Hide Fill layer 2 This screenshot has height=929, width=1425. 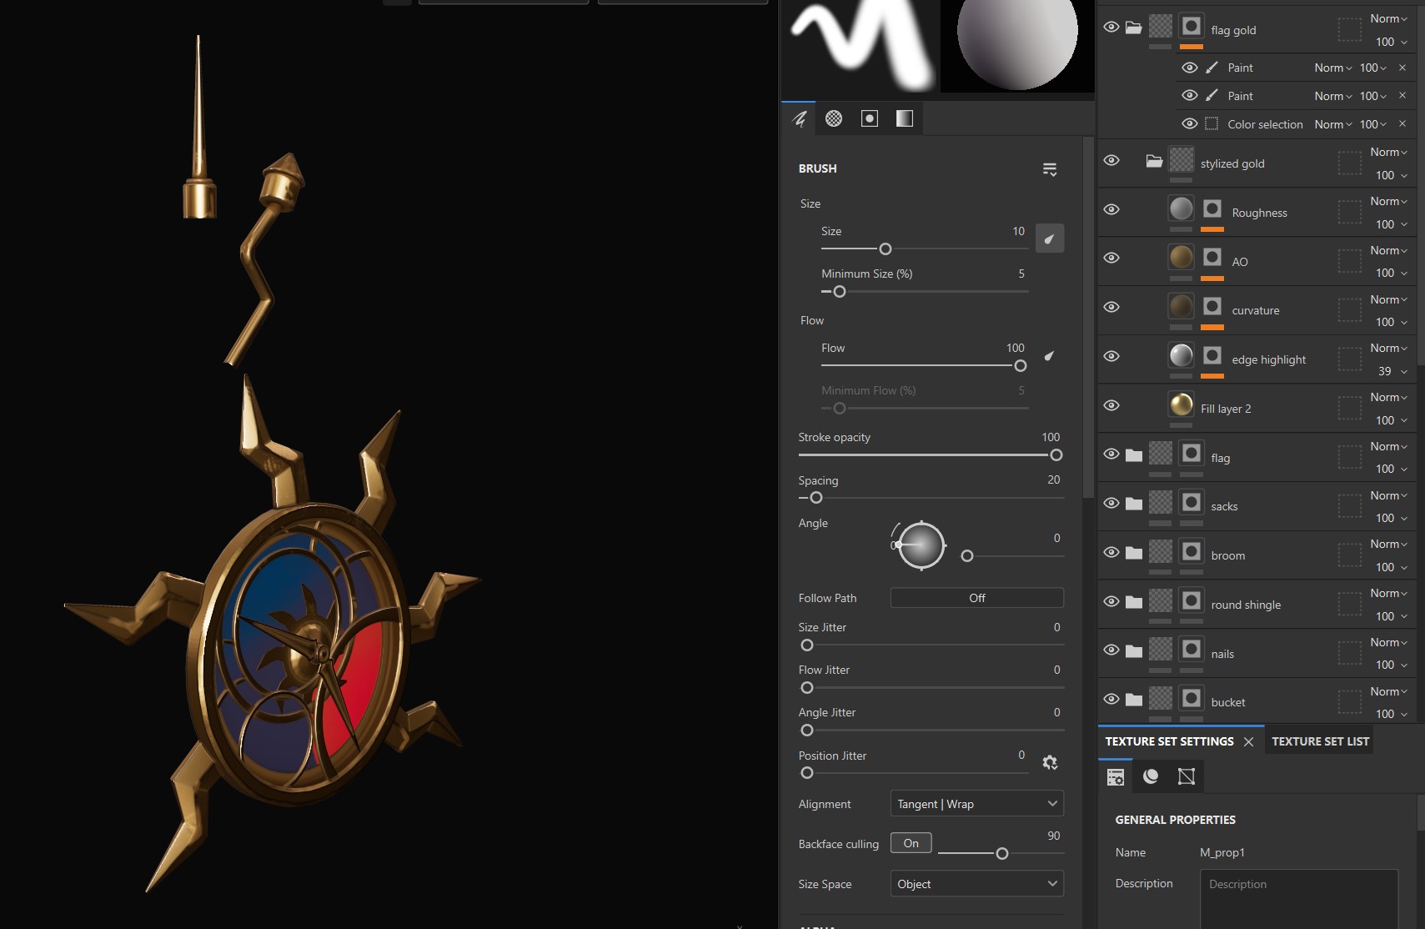pyautogui.click(x=1111, y=406)
